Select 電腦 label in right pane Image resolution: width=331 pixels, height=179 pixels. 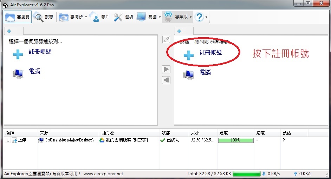click(x=205, y=72)
